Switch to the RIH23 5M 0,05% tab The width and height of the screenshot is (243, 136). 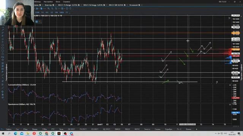coord(116,5)
